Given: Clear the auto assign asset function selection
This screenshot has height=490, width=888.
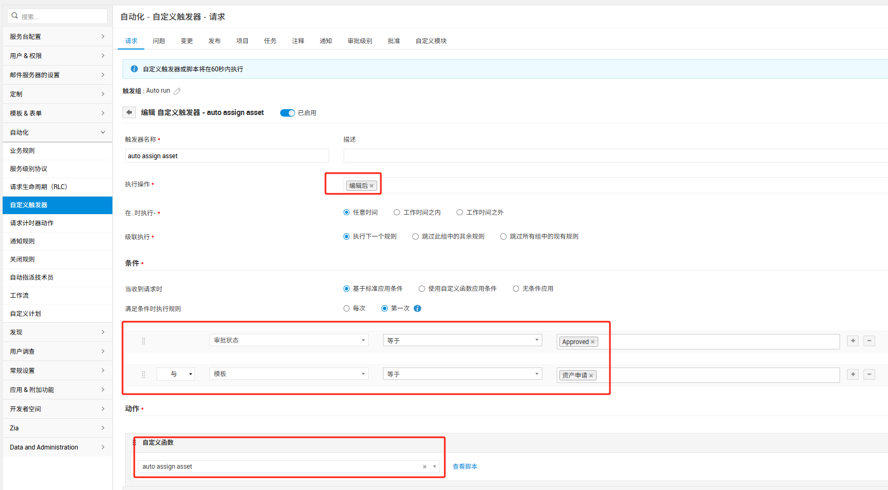Looking at the screenshot, I should click(425, 467).
